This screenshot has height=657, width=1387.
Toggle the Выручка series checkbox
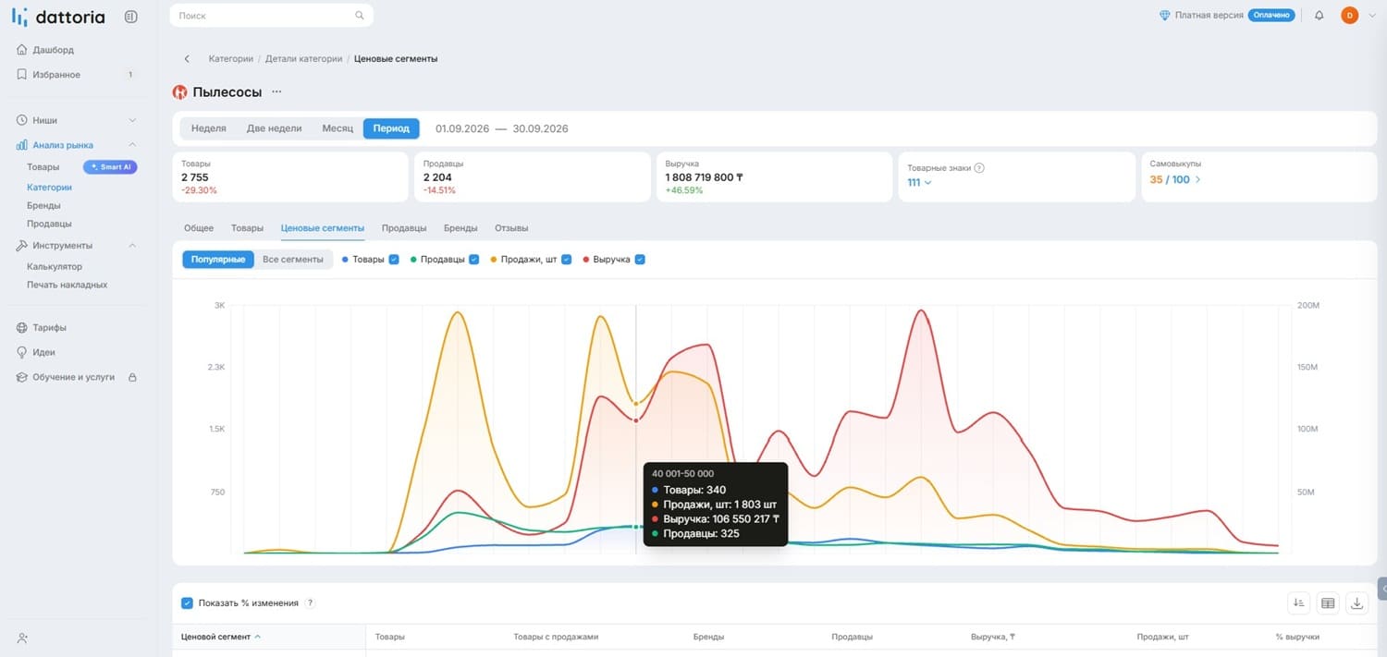click(640, 260)
